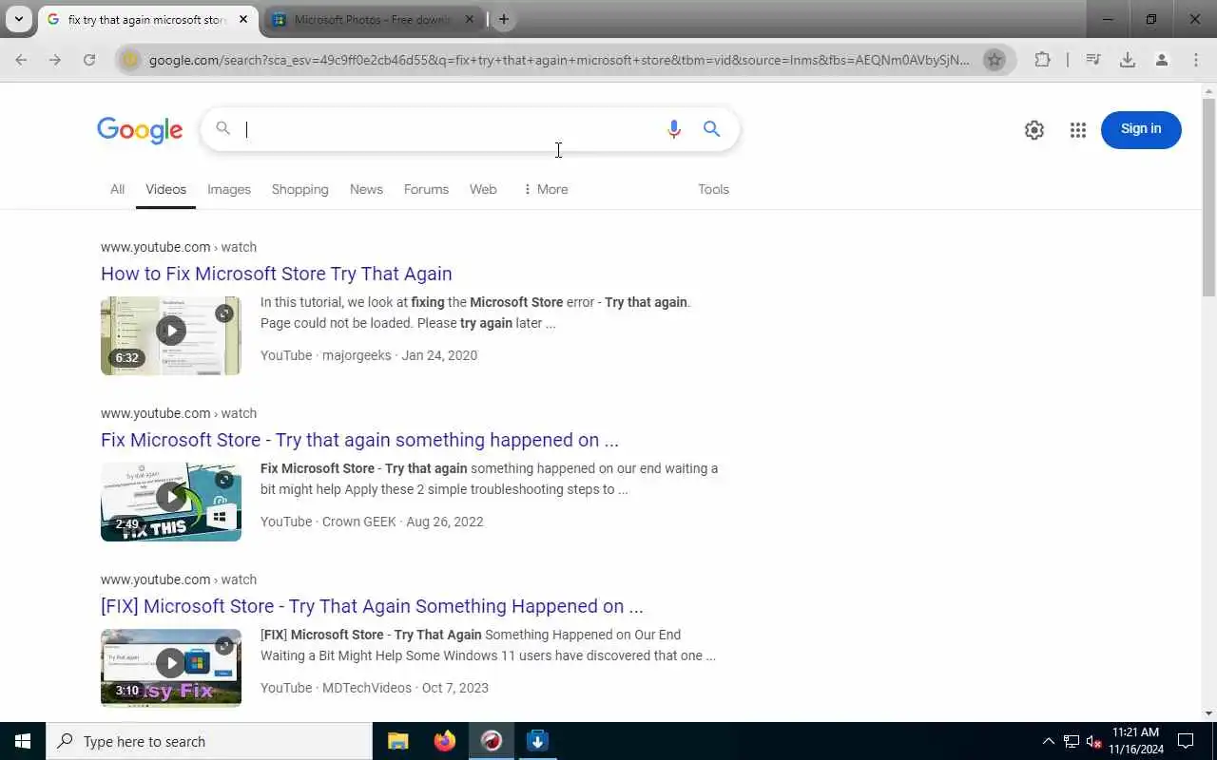Expand preview icon on MDTechVideos thumbnail

coord(224,646)
